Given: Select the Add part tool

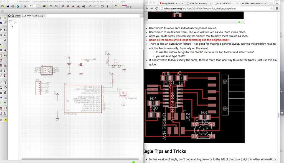Looking at the screenshot, I should (x=5, y=50).
